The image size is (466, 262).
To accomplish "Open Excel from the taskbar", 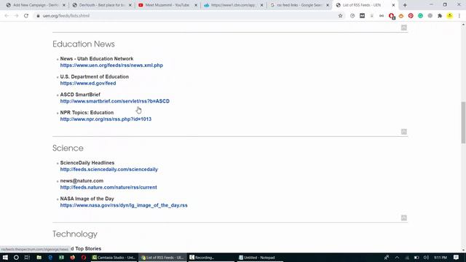I will (x=61, y=258).
